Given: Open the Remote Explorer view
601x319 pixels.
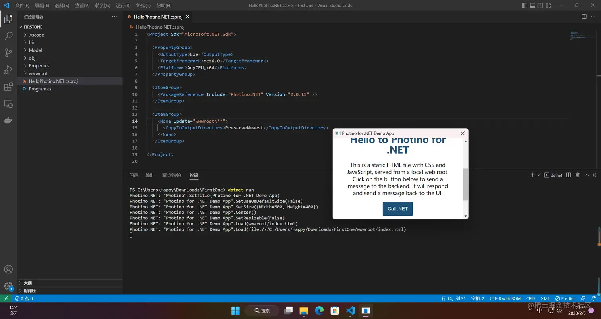Looking at the screenshot, I should [x=8, y=104].
